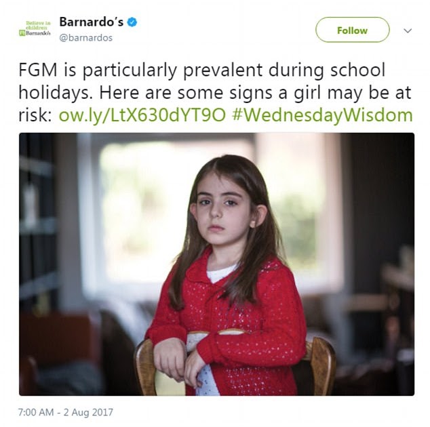Open the '2 Aug 2017' date in timestamp
Screen dimensions: 430x427
(x=88, y=412)
